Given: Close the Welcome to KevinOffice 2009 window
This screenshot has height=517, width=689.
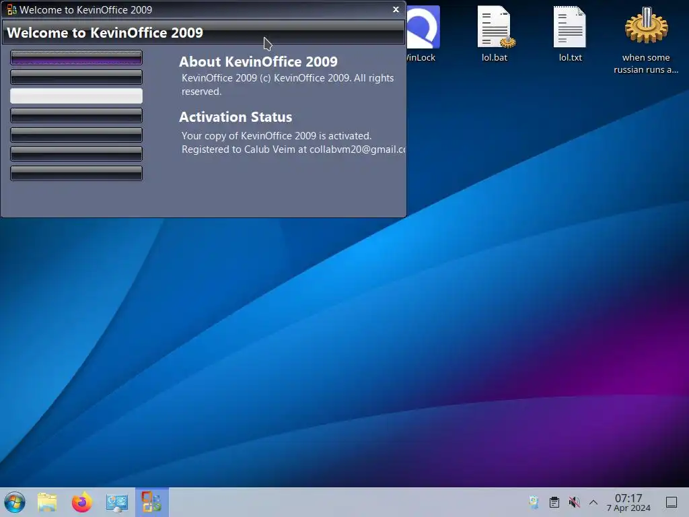Looking at the screenshot, I should click(396, 9).
